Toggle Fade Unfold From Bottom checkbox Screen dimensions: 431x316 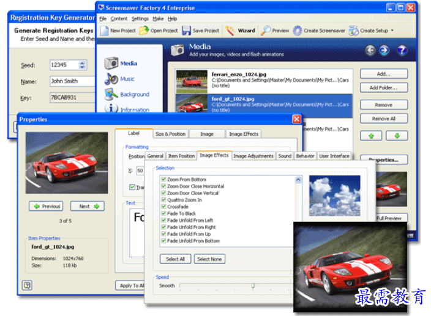163,241
